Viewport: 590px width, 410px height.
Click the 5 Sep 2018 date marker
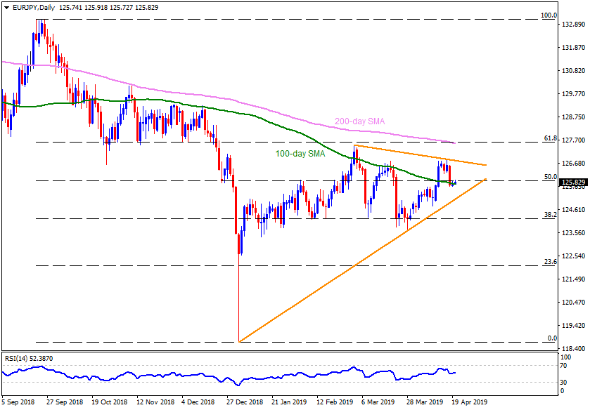click(19, 403)
